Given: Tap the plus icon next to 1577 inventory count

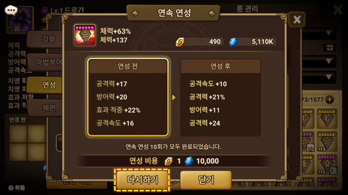Looking at the screenshot, I should point(330,100).
